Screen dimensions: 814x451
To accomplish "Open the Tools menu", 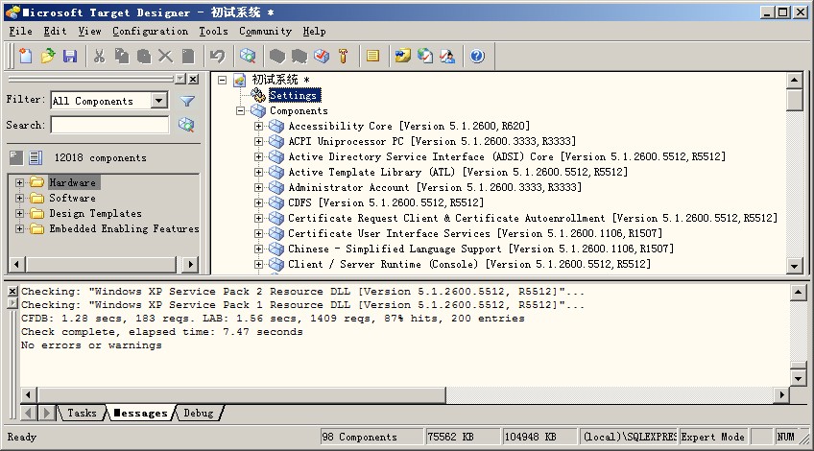I will (x=213, y=31).
